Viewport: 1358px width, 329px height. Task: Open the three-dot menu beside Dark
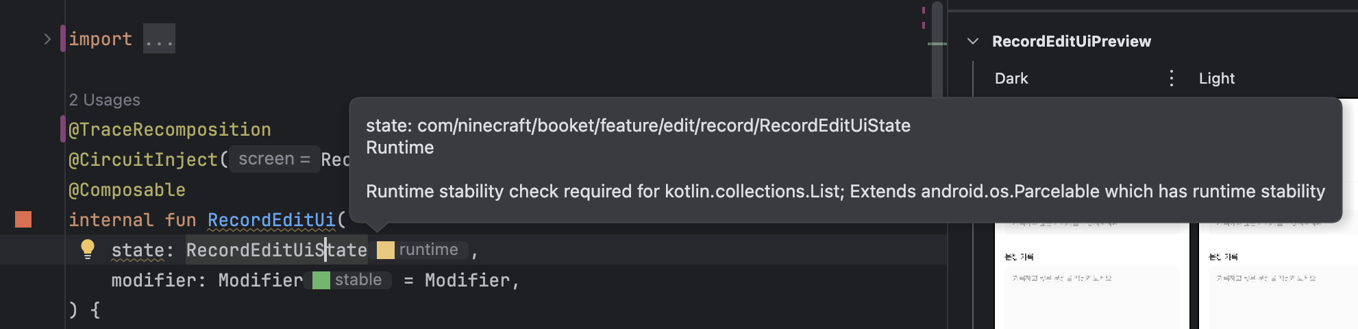pyautogui.click(x=1172, y=78)
